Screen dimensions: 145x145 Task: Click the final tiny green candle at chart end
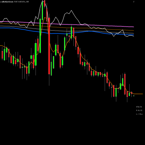click(x=134, y=96)
